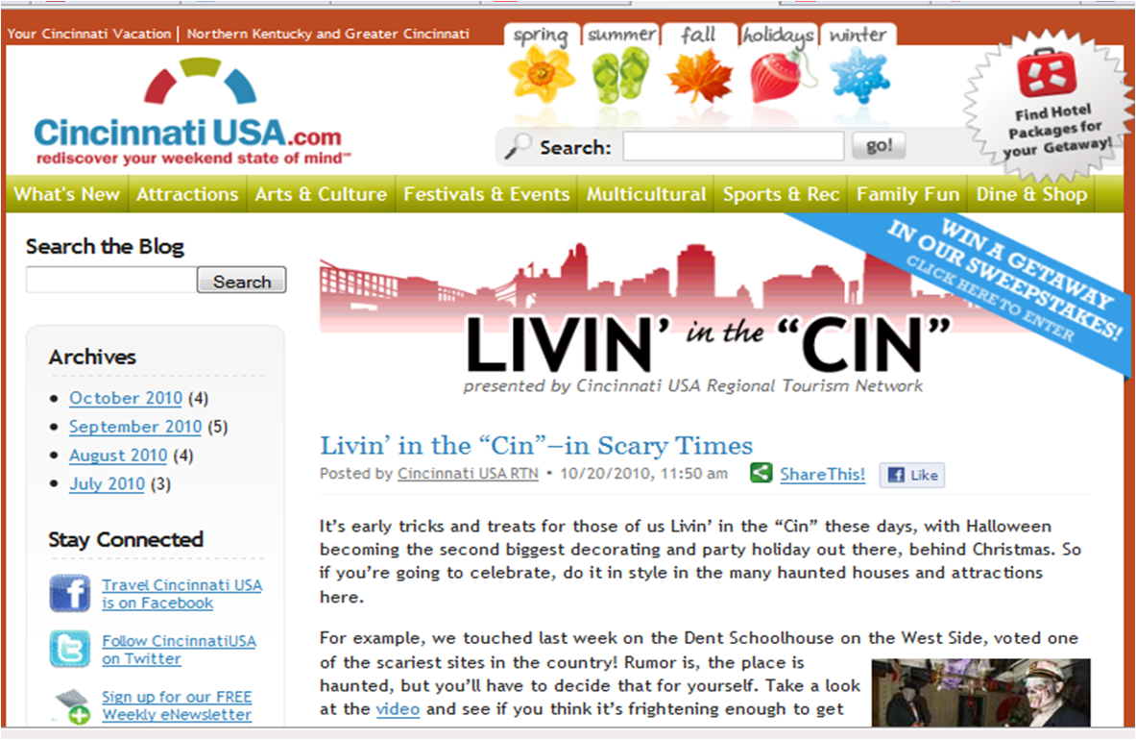Open the Livin' in the Cin Scary Times post
The width and height of the screenshot is (1136, 740).
536,445
